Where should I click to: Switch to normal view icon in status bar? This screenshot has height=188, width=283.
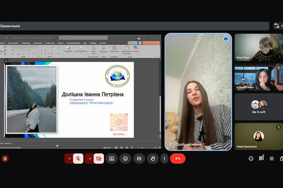click(x=116, y=148)
